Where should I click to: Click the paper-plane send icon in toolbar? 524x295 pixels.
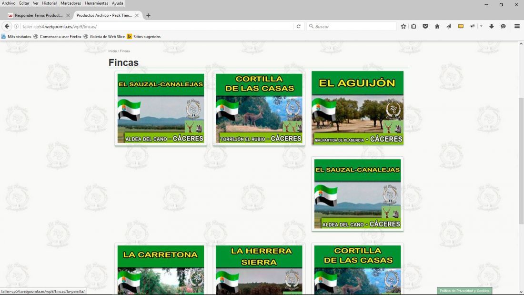point(448,26)
